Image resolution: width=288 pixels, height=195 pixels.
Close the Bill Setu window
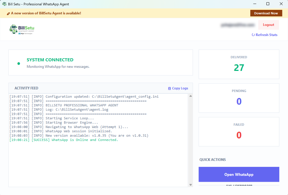point(281,4)
